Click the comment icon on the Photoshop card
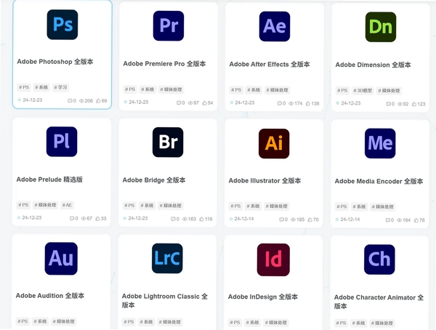 70,101
